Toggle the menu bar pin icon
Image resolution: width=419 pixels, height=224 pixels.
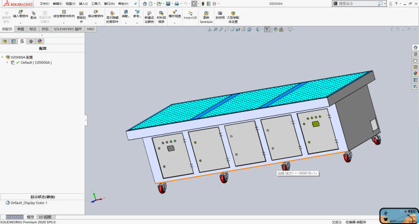pyautogui.click(x=136, y=4)
